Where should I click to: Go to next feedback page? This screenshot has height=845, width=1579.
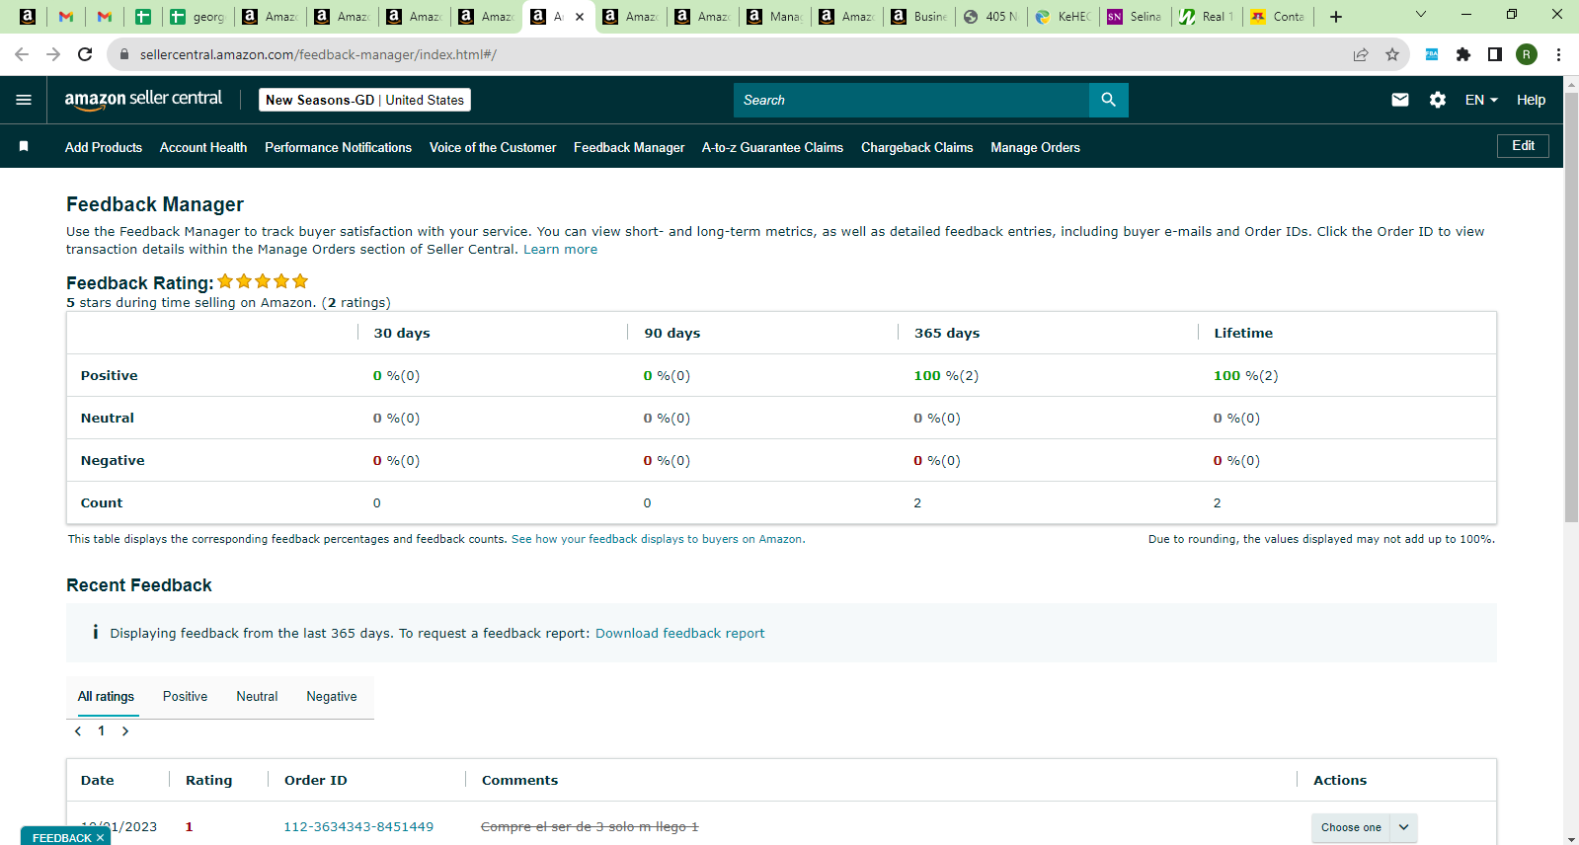tap(125, 731)
